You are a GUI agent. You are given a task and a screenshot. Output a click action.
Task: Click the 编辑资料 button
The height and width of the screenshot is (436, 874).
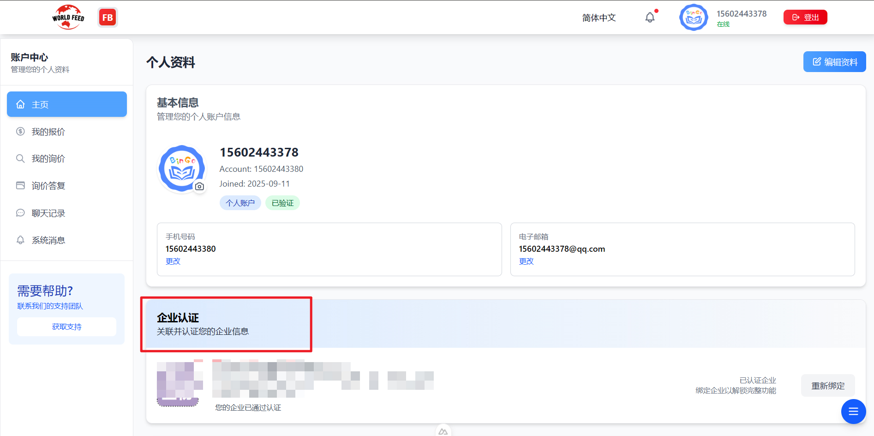click(834, 62)
